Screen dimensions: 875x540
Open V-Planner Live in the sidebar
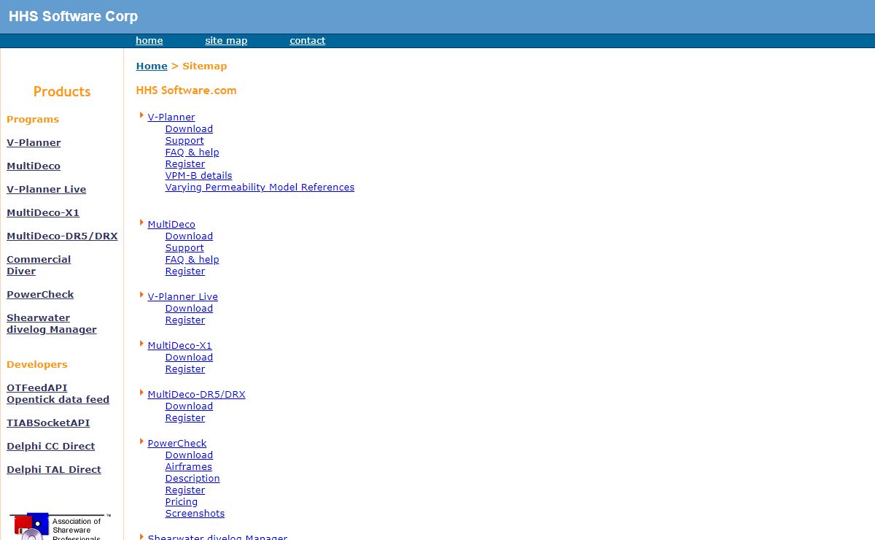click(46, 189)
